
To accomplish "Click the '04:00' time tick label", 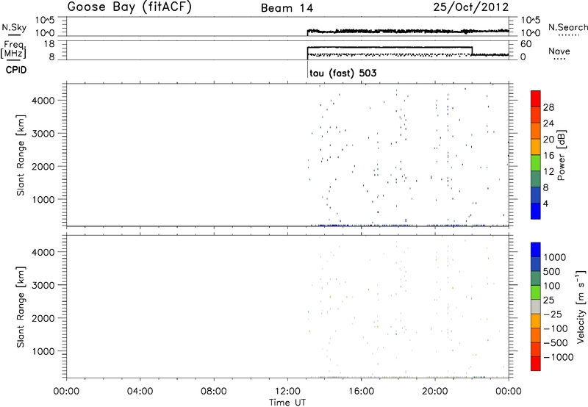I will (x=140, y=392).
